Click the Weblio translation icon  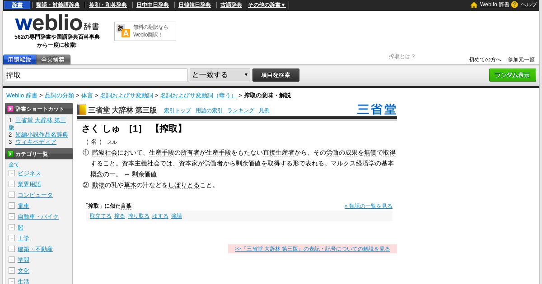[x=123, y=31]
